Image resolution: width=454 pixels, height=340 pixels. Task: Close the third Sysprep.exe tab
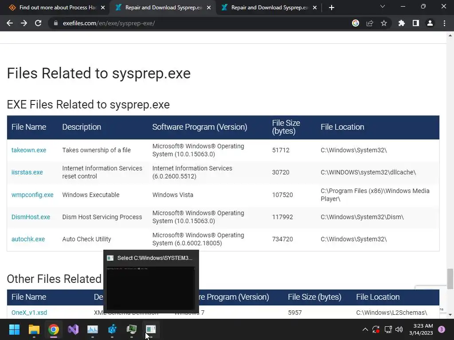click(315, 8)
